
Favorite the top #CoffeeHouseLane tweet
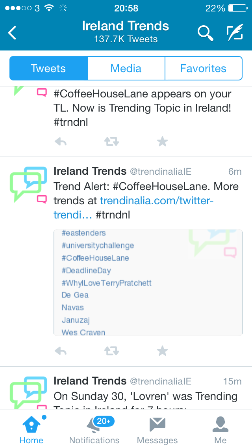(x=162, y=142)
